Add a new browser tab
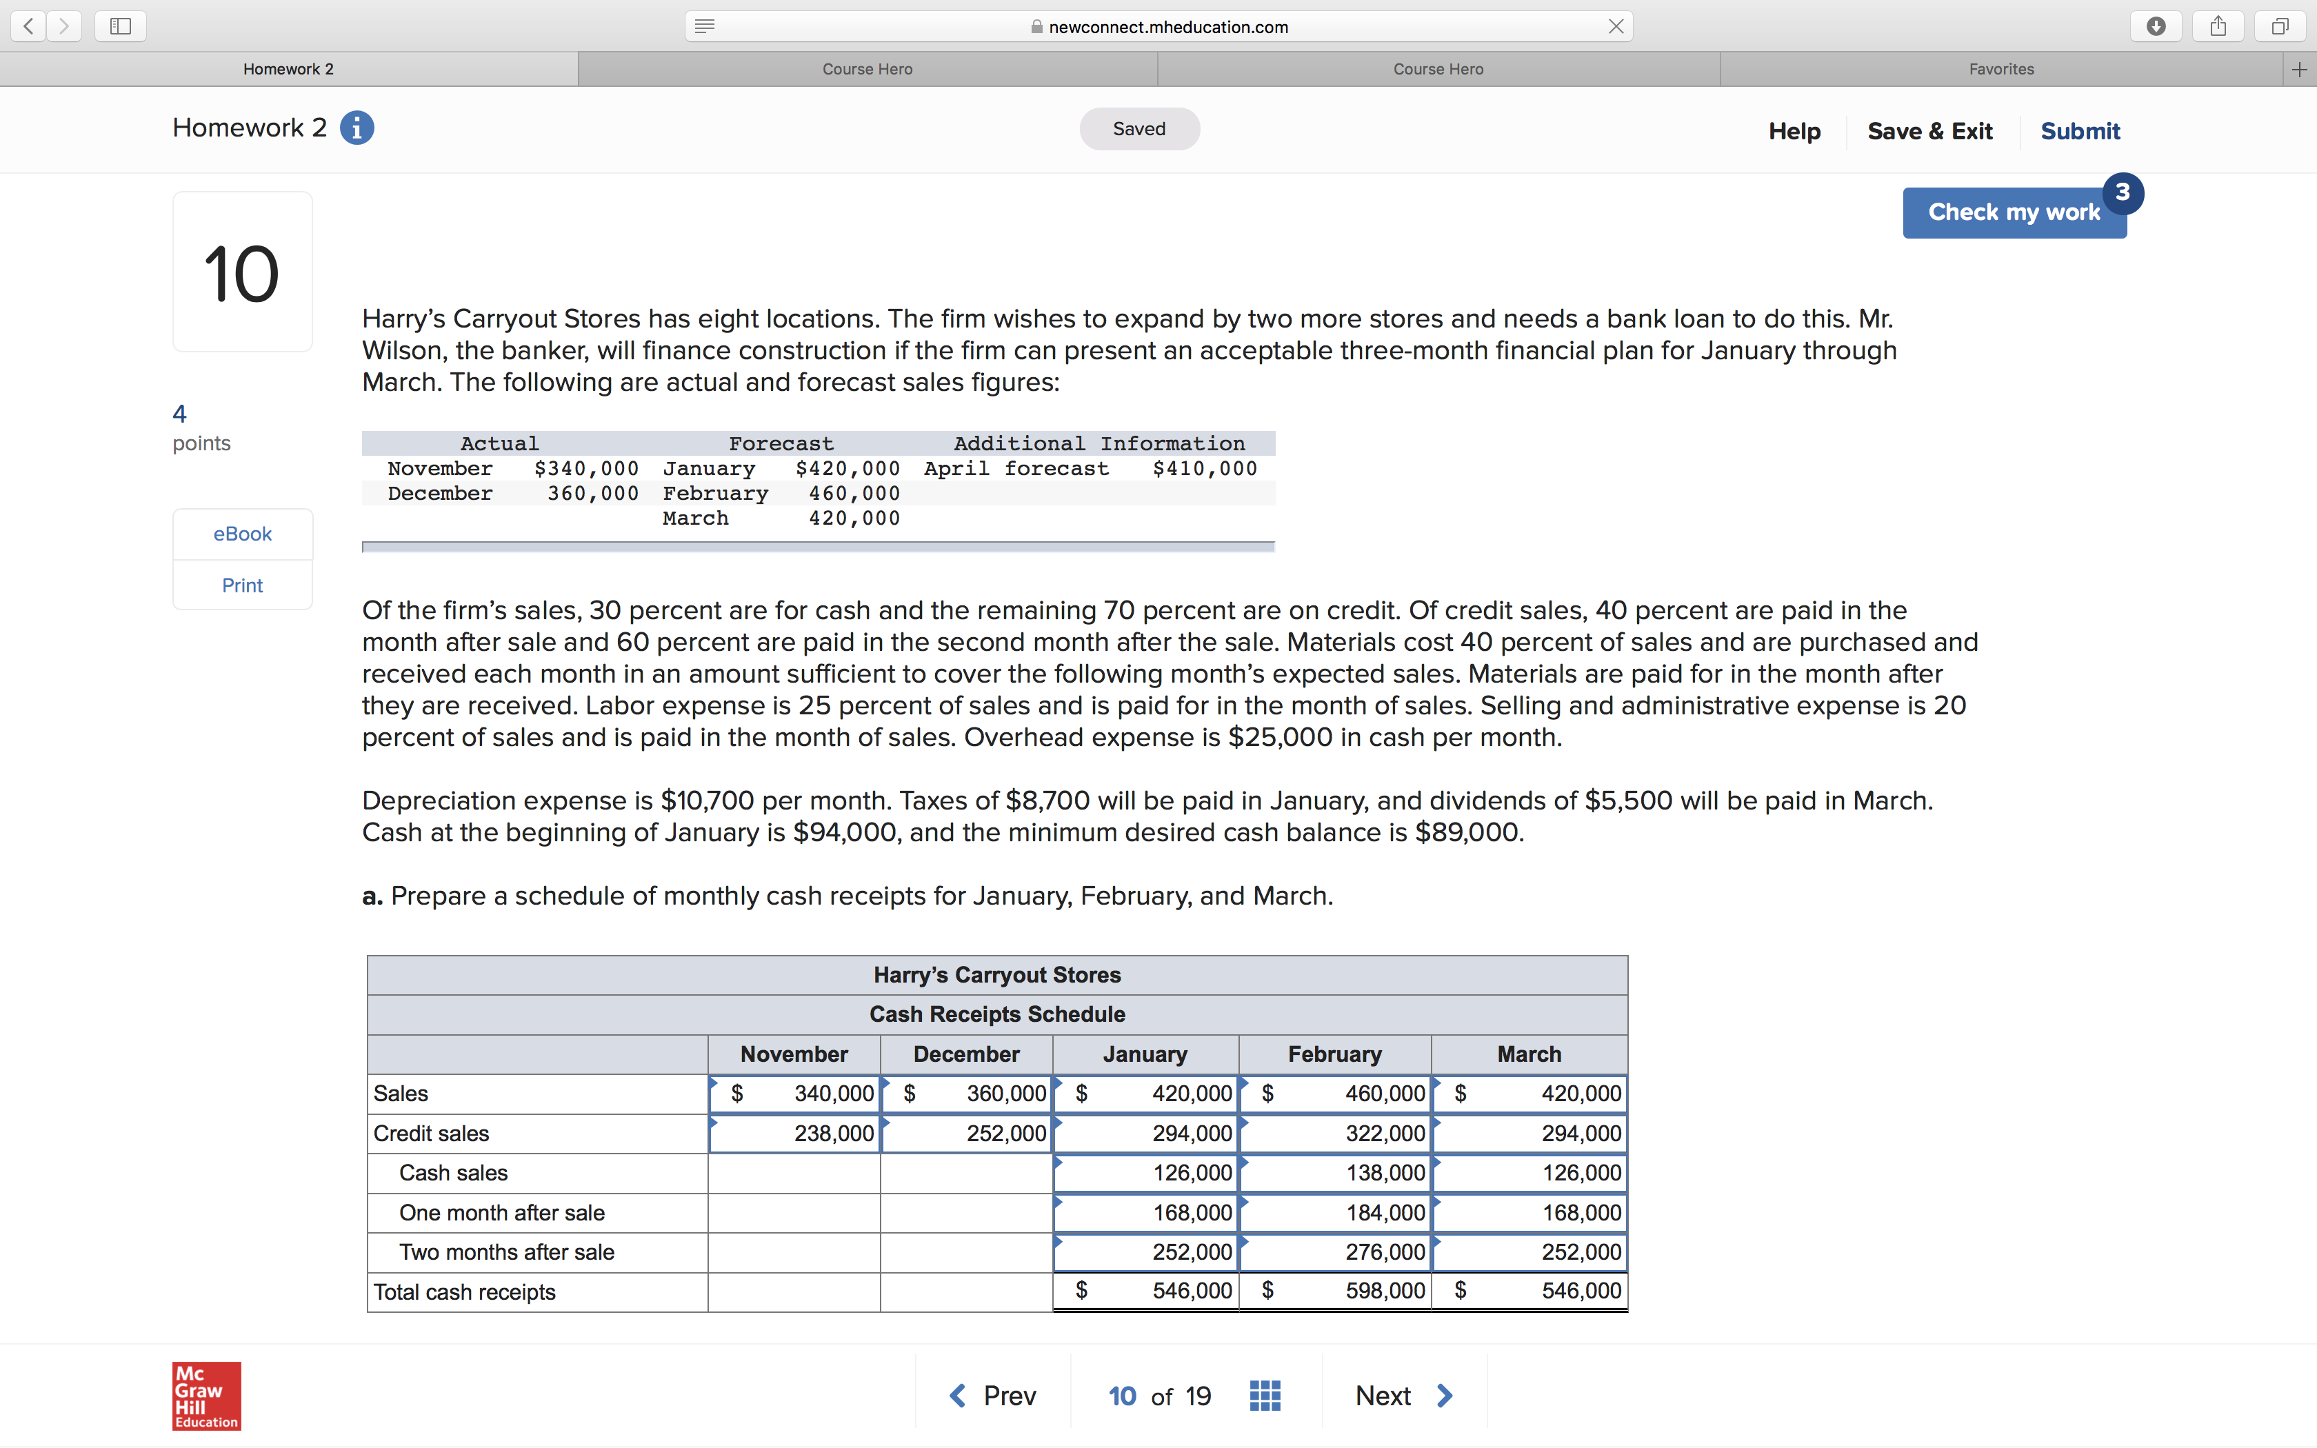Screen dimensions: 2317x1448 click(2299, 69)
